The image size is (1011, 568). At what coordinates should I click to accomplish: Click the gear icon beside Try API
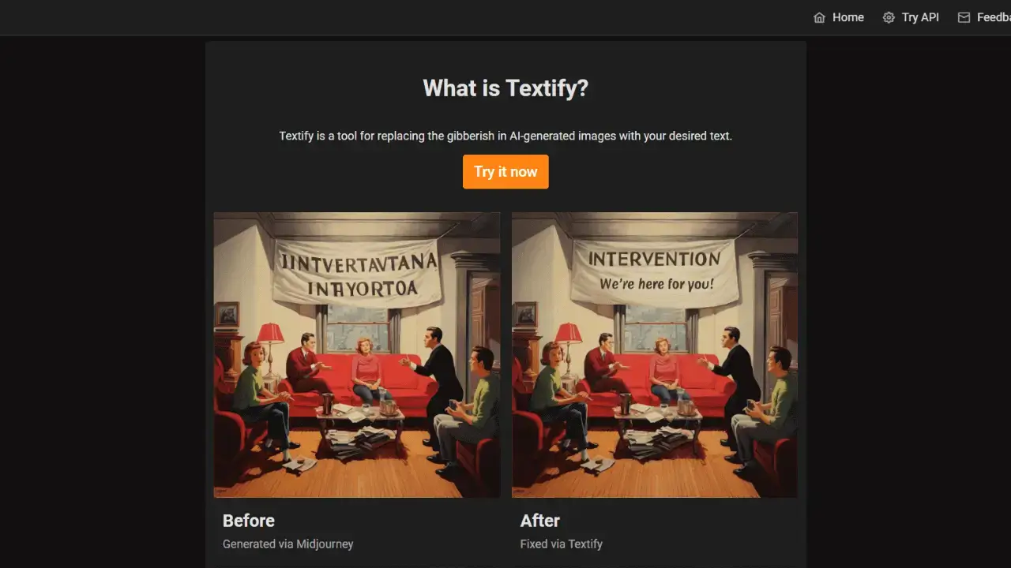[889, 17]
